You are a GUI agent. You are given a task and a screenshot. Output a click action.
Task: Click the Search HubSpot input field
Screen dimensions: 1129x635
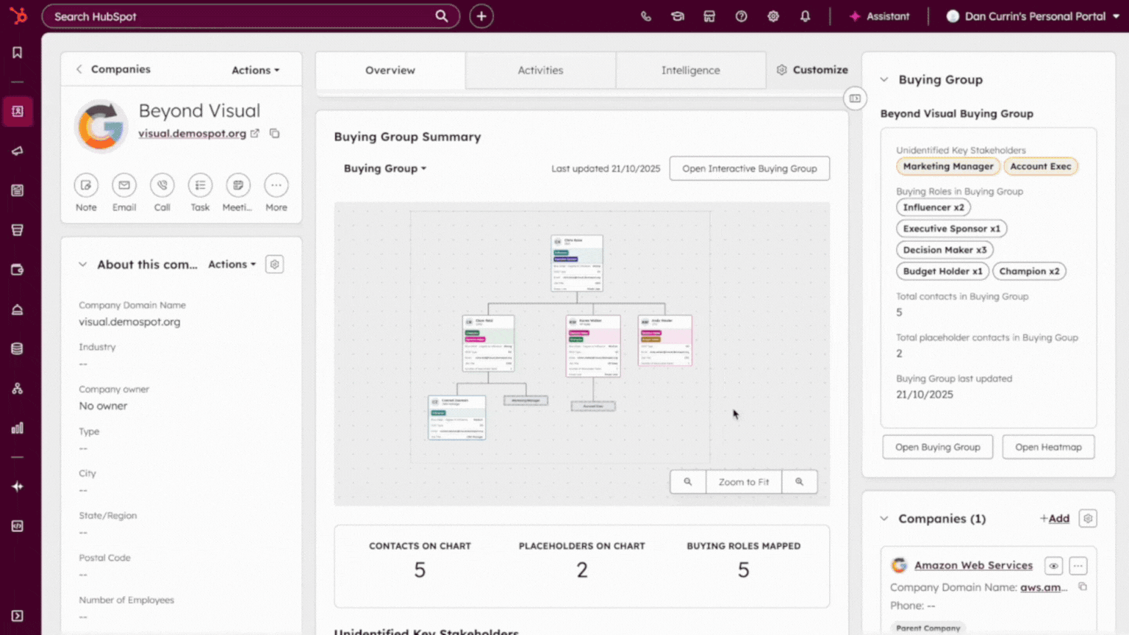243,16
